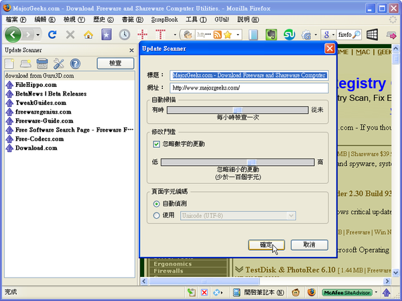The width and height of the screenshot is (402, 301).
Task: Open the address bar dropdown arrow
Action: pos(238,35)
